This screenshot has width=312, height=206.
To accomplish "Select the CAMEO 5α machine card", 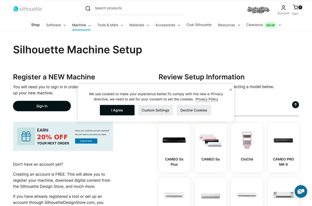I will click(x=211, y=147).
